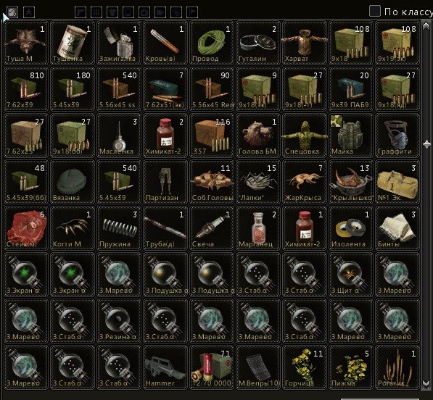433x400 pixels.
Task: Select the Голова БМ bear head item
Action: click(258, 136)
